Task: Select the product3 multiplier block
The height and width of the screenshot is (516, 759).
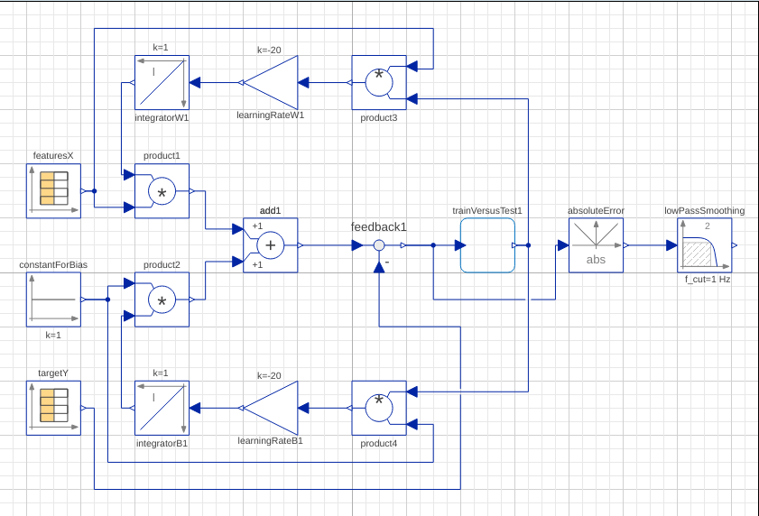Action: click(379, 83)
